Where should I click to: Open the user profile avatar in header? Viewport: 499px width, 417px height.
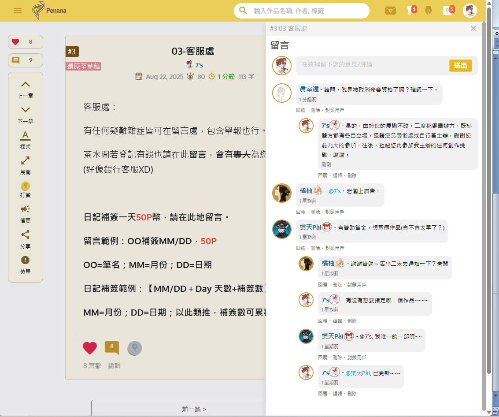click(x=470, y=11)
